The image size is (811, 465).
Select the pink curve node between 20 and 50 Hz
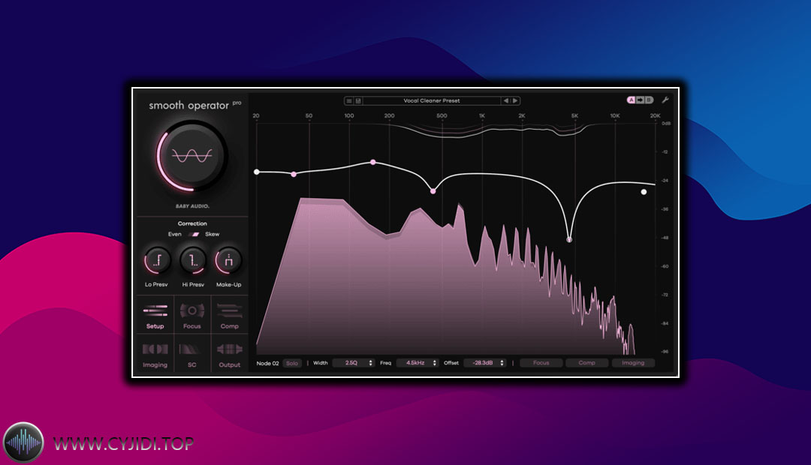point(294,175)
